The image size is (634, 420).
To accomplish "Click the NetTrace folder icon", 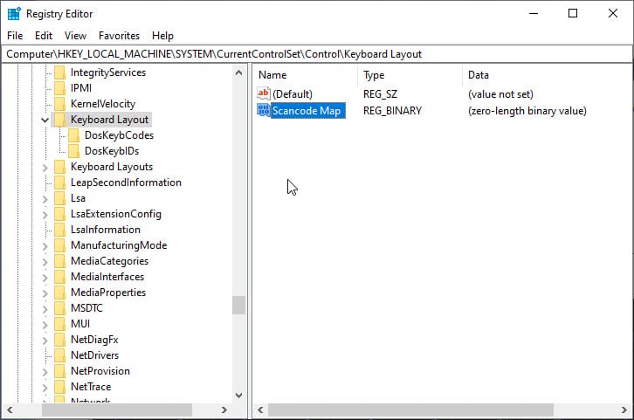I will point(60,388).
